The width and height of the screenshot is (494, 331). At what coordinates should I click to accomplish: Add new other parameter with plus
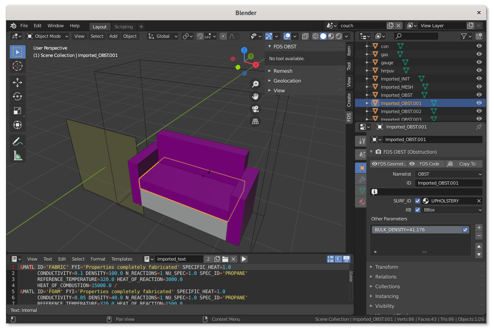tap(479, 228)
